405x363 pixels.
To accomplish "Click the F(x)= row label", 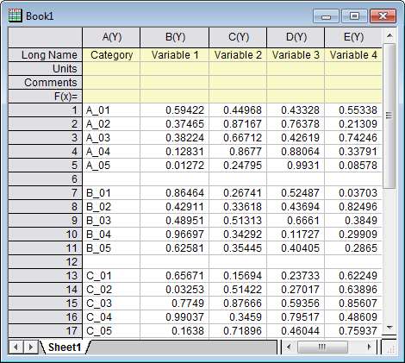I will (46, 97).
